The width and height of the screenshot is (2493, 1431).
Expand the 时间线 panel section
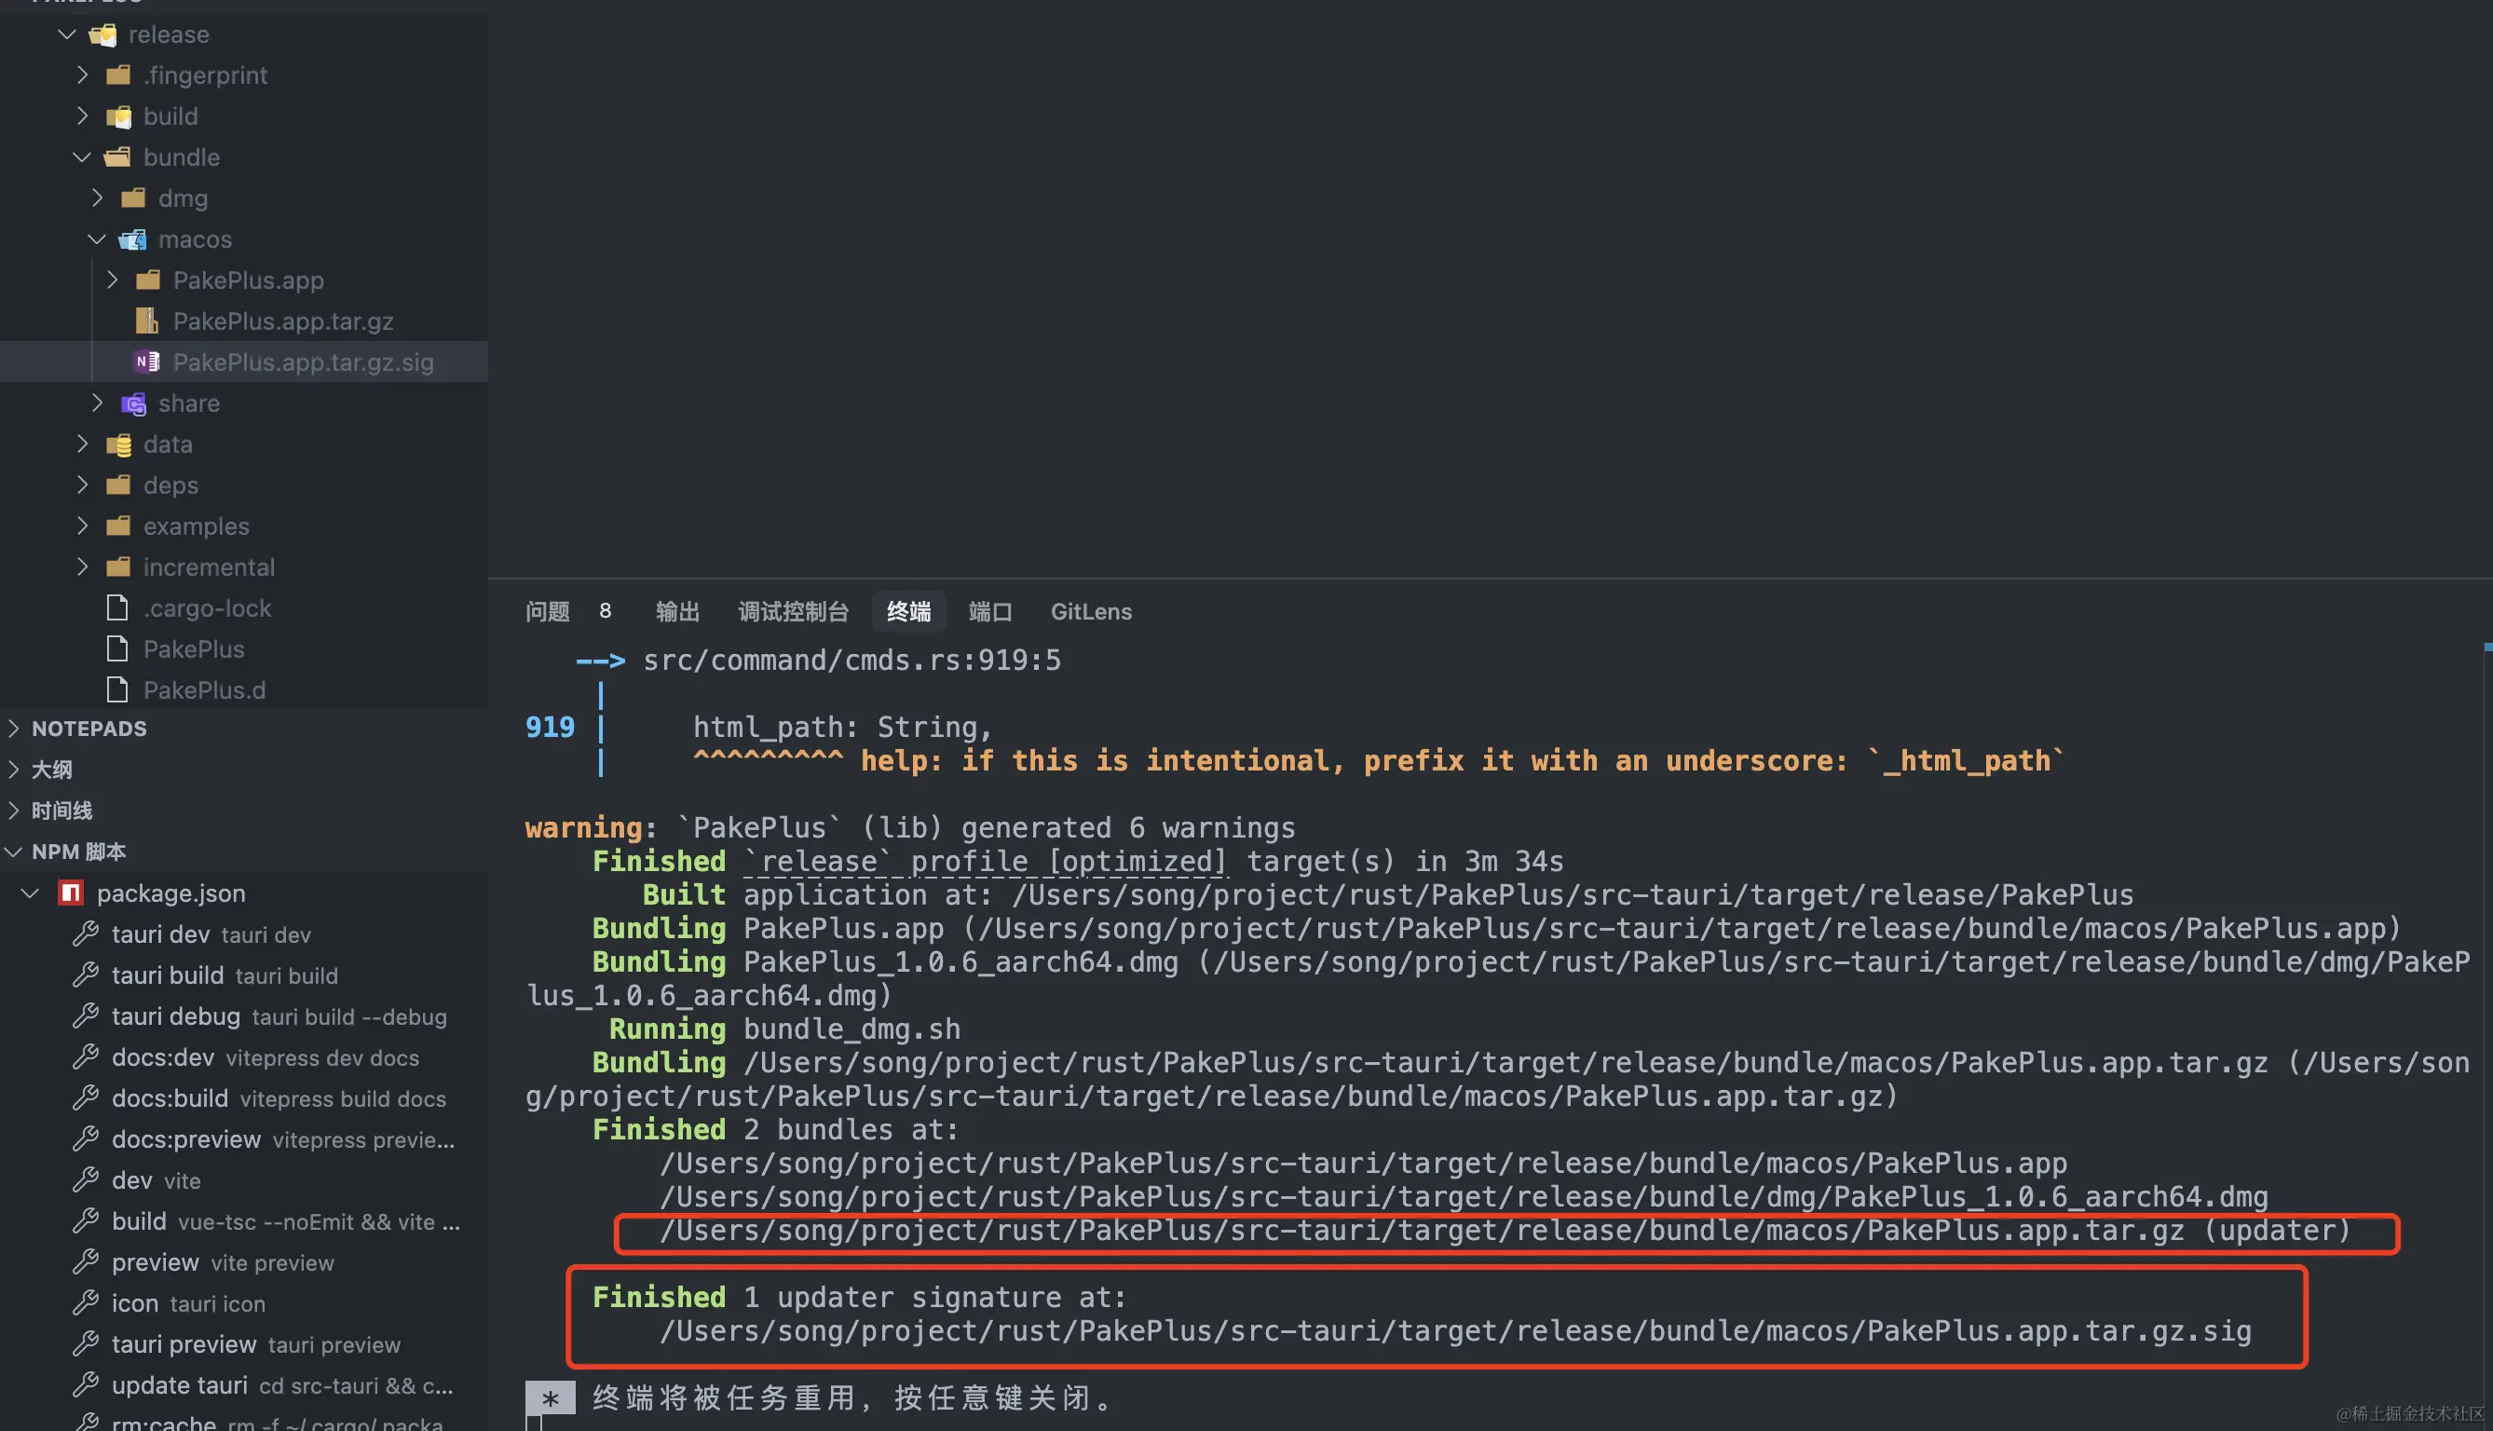61,810
